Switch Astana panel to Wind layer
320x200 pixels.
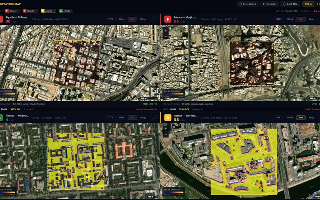290,118
